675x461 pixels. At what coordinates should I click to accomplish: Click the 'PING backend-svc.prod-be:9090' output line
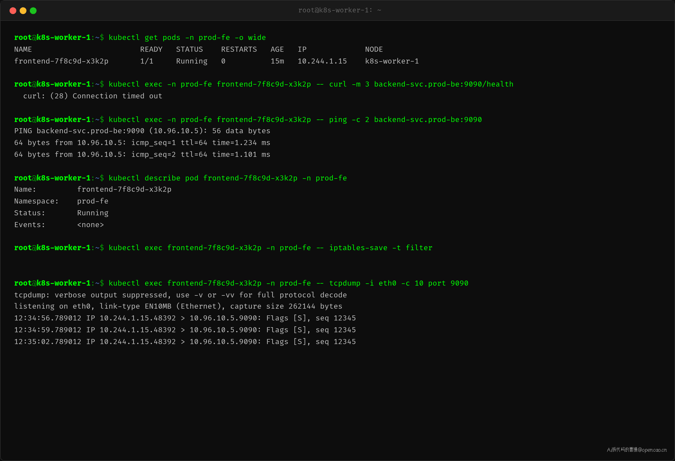(x=142, y=131)
